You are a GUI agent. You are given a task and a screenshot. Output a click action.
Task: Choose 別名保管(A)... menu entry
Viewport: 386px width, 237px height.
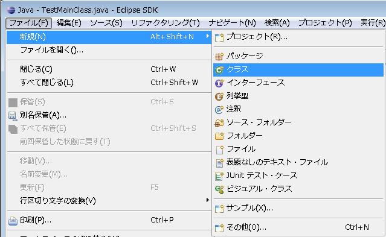[109, 115]
